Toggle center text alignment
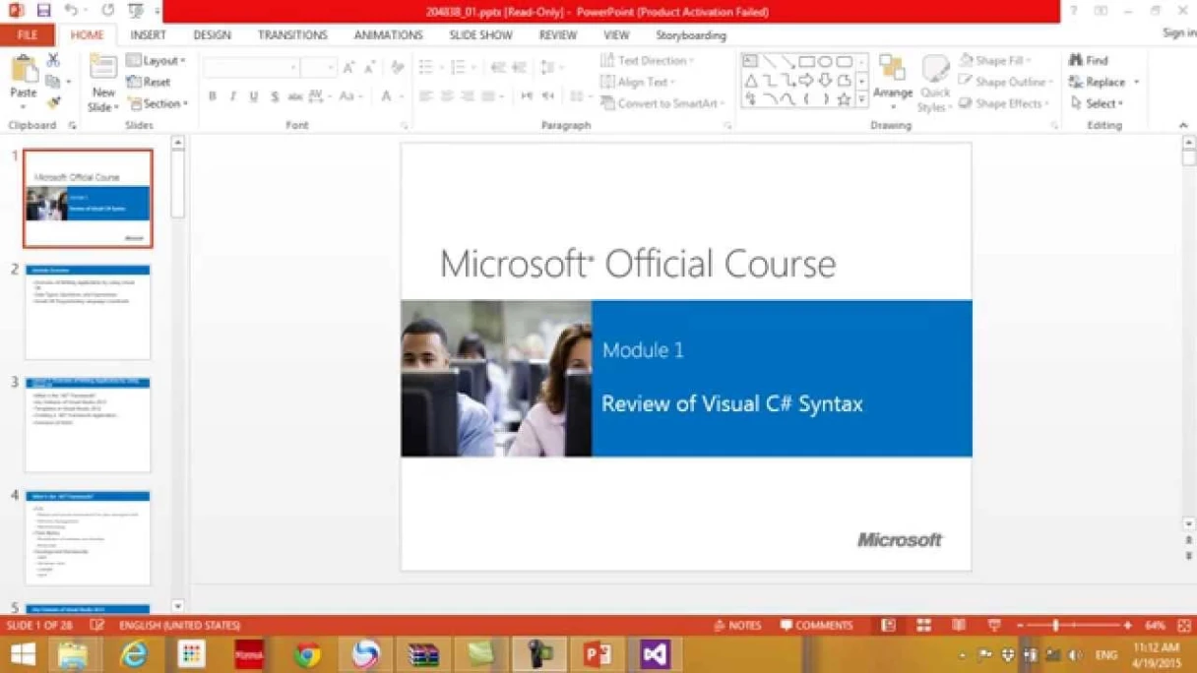 click(x=446, y=96)
